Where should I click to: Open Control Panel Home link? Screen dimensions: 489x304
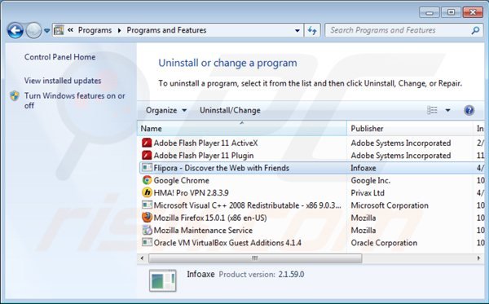pos(59,57)
